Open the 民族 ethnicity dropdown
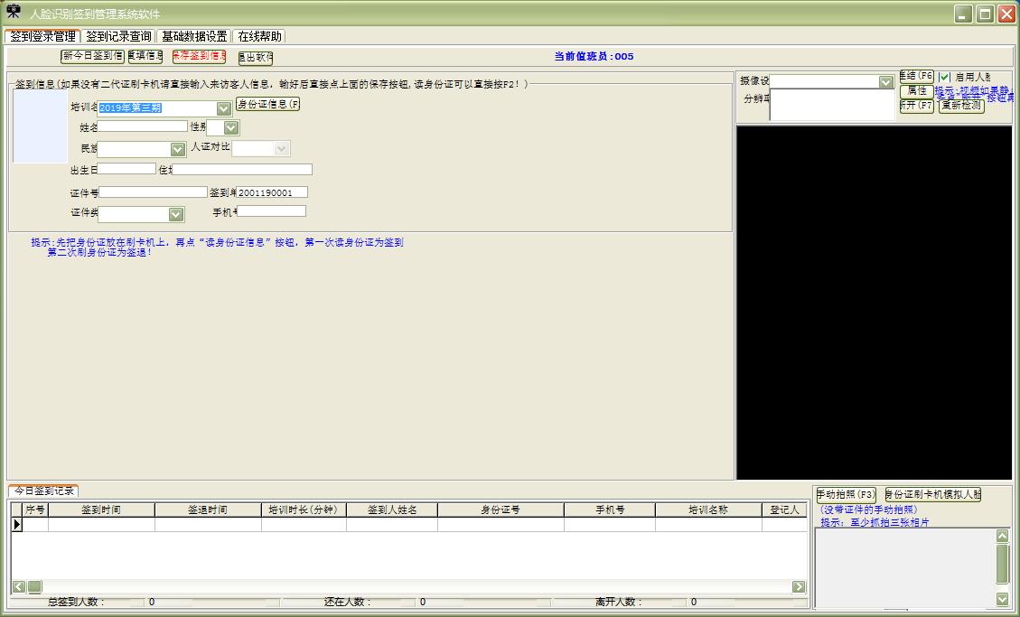This screenshot has height=617, width=1020. tap(177, 149)
